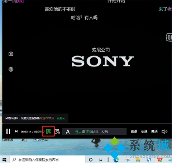Screen dimensions: 172x163
Task: Toggle the green danmaku (弹) switch
Action: pos(49,131)
